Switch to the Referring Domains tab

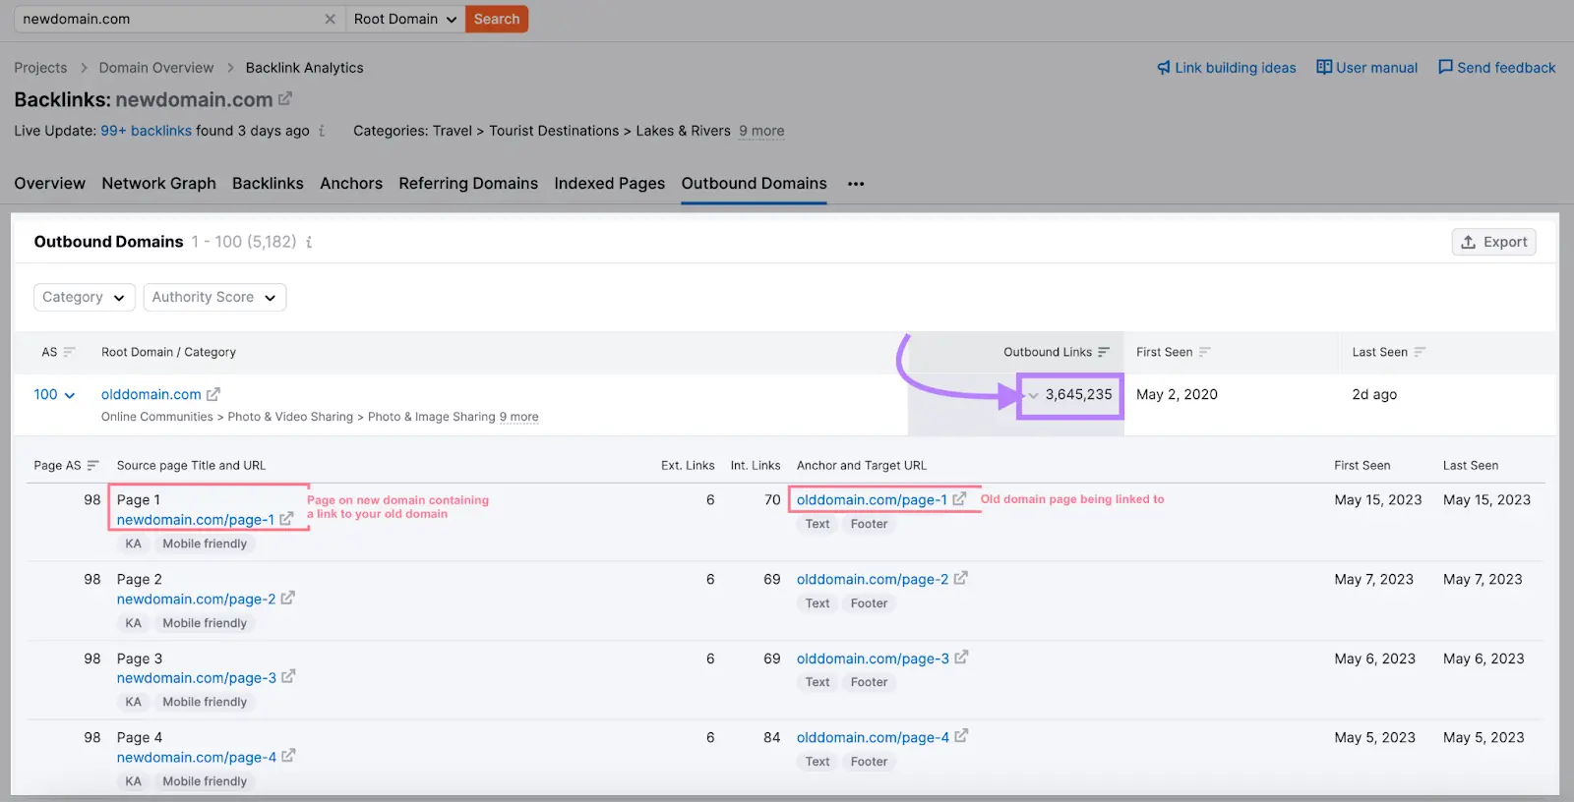468,184
